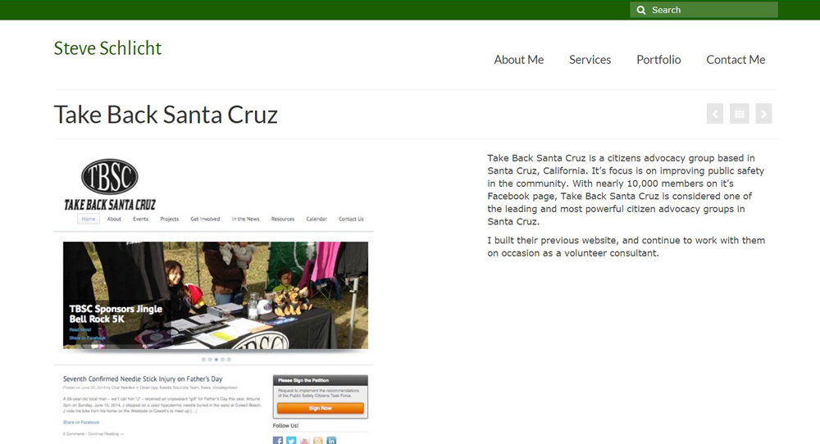Click the search magnifier icon
The height and width of the screenshot is (444, 820).
640,10
